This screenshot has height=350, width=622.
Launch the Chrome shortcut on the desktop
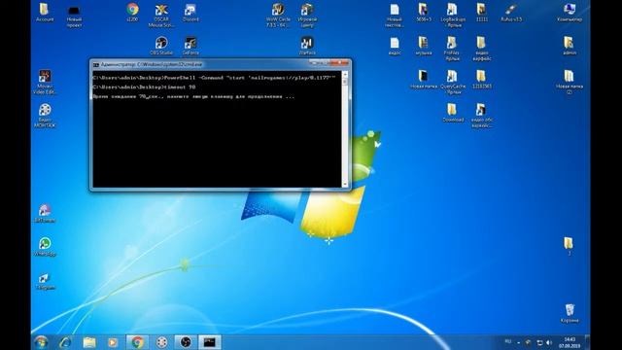tap(132, 13)
